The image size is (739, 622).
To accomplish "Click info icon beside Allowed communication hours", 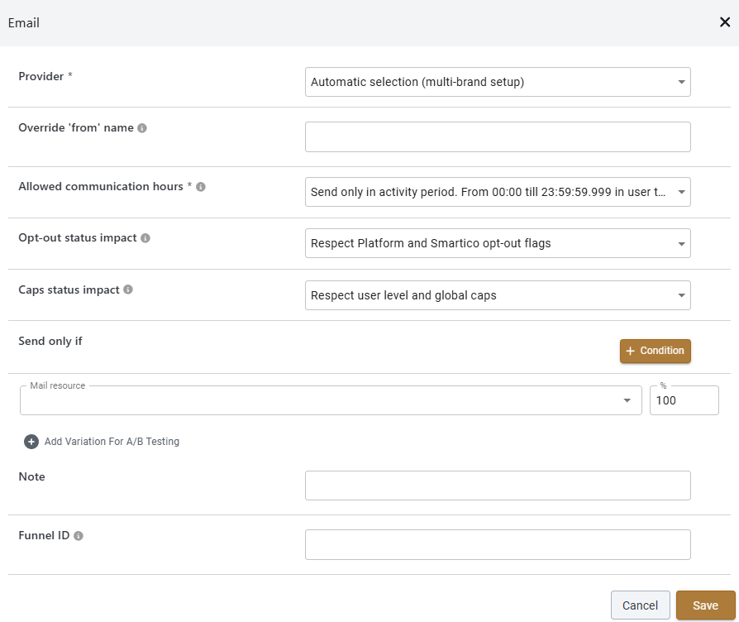I will [x=201, y=187].
